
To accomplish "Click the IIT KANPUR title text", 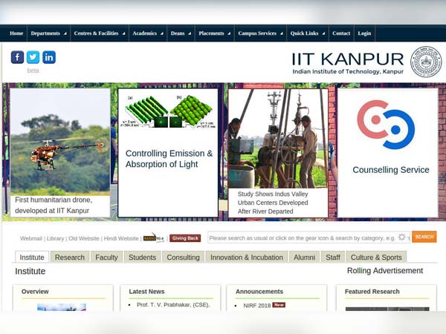I will [x=348, y=59].
